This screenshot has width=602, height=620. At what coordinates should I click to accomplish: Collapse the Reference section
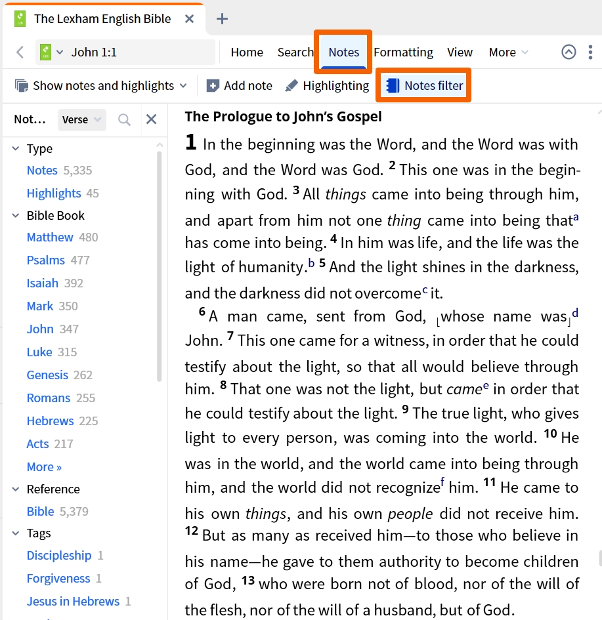coord(16,489)
